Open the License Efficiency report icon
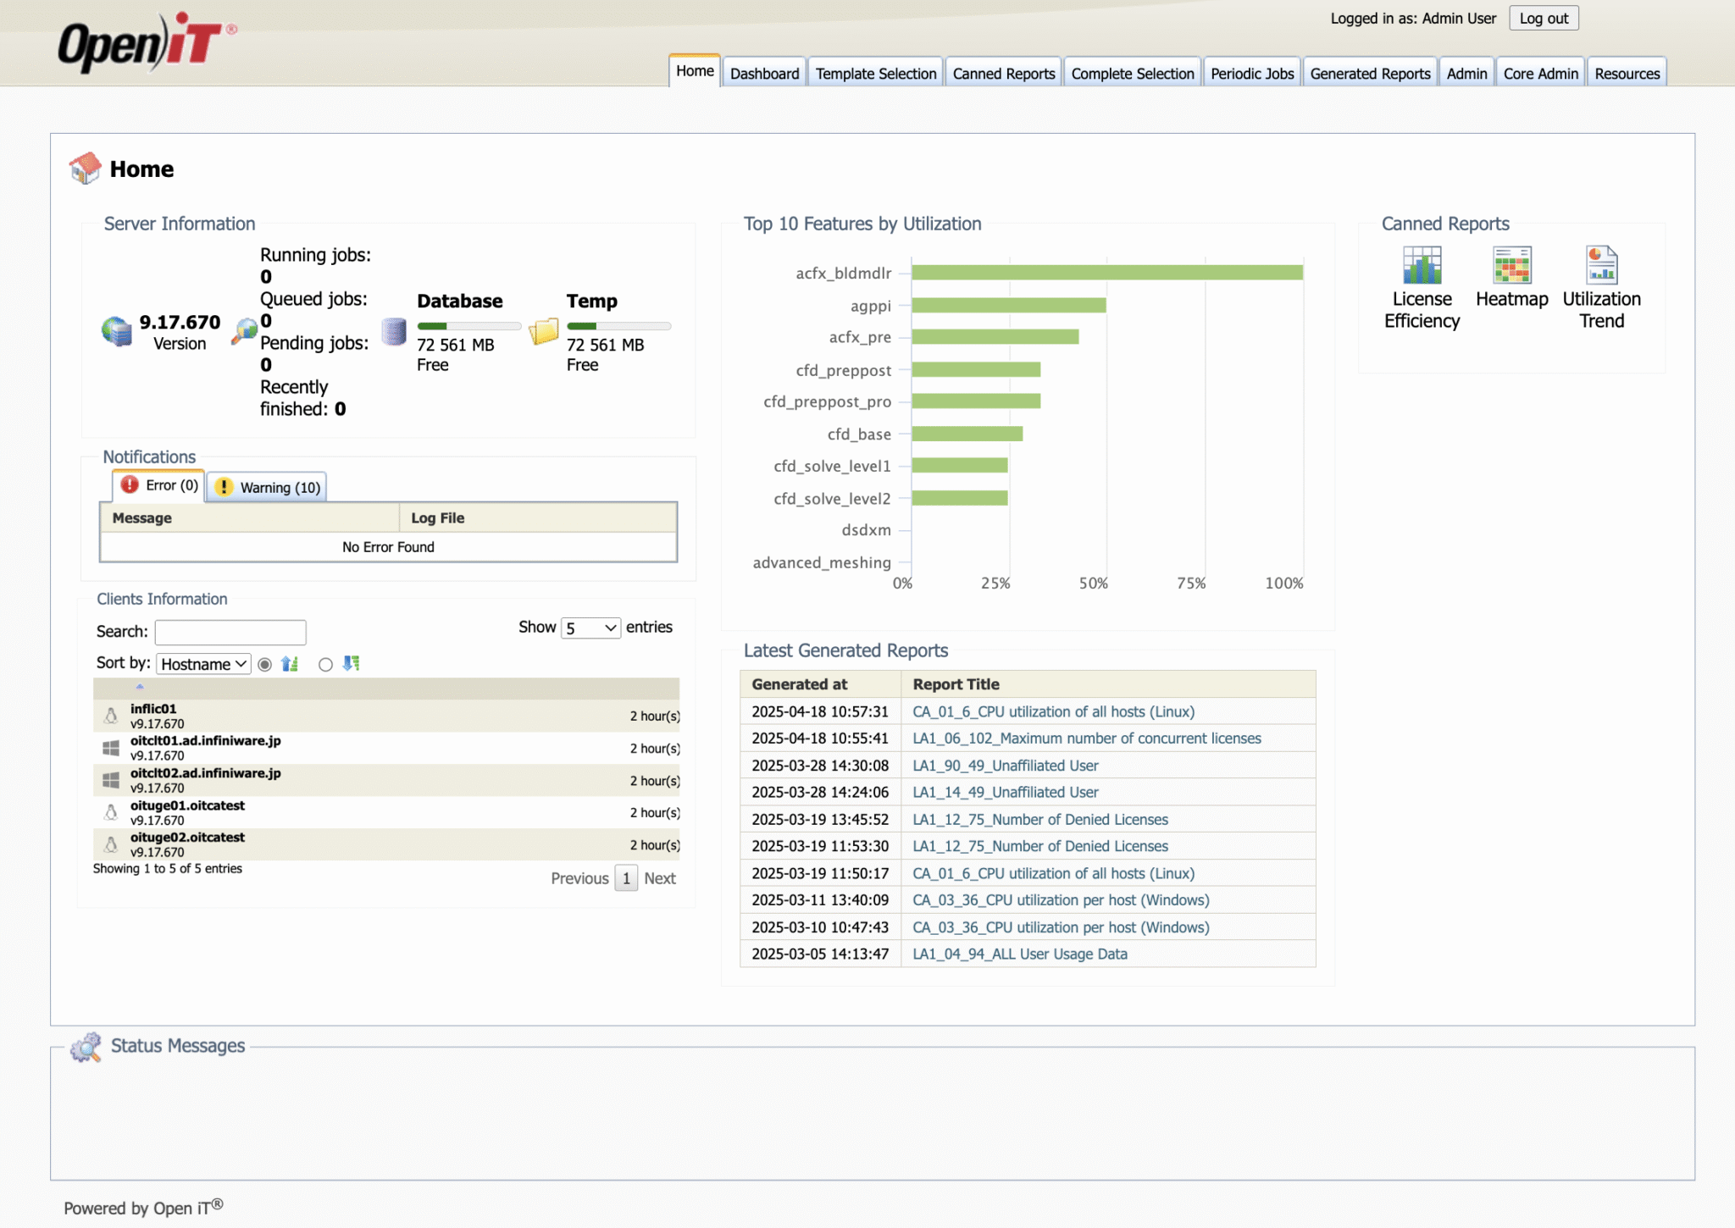 [1422, 266]
